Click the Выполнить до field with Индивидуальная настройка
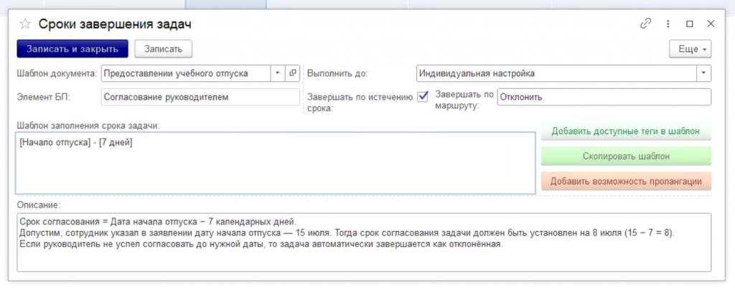Screen dimensions: 735x290 click(x=556, y=73)
